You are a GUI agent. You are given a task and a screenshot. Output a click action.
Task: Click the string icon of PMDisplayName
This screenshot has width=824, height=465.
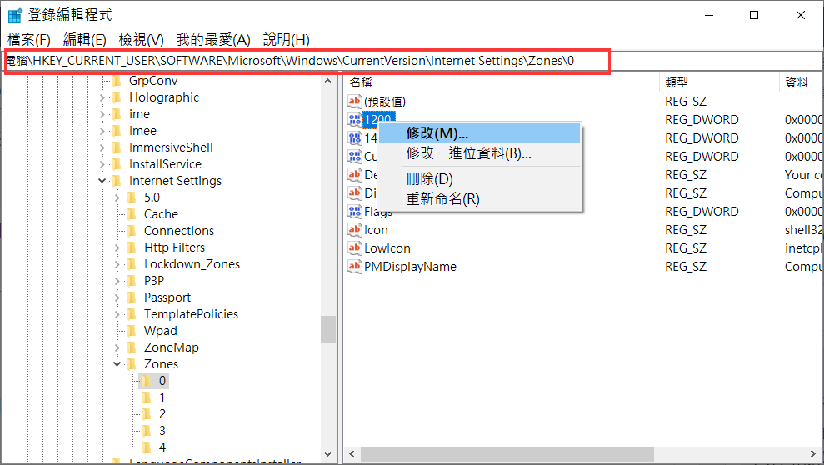[355, 267]
